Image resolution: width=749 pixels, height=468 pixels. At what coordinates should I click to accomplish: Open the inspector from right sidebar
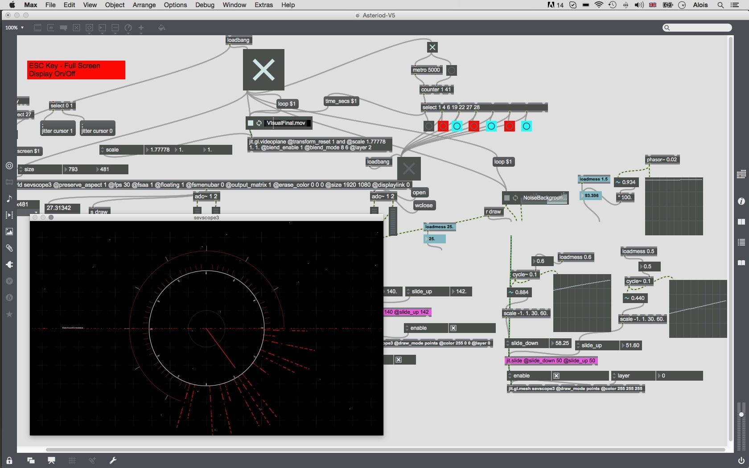(741, 201)
